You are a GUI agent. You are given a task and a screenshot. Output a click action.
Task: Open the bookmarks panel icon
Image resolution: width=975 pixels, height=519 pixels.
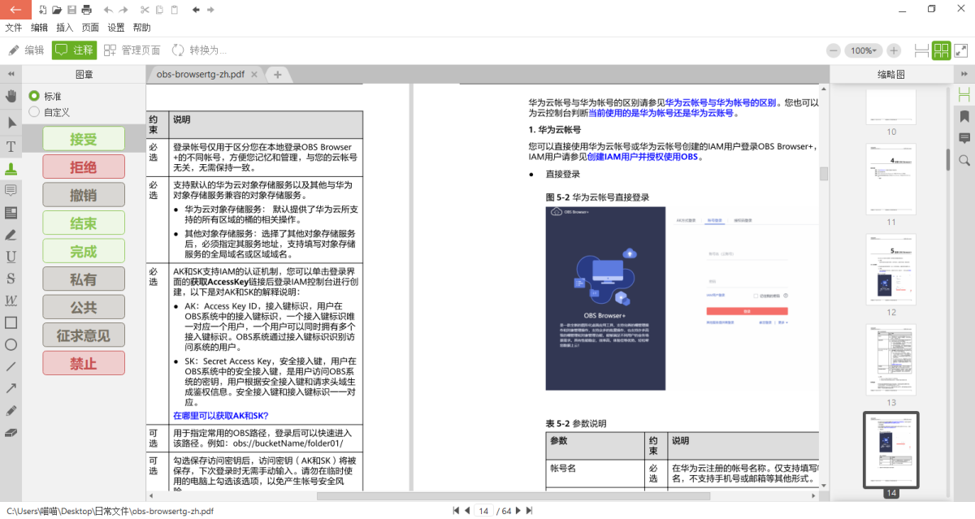tap(964, 116)
